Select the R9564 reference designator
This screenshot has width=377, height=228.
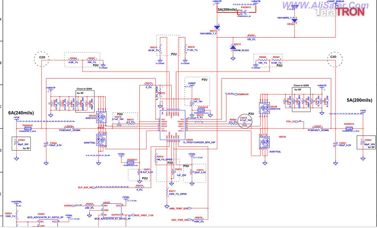click(74, 58)
